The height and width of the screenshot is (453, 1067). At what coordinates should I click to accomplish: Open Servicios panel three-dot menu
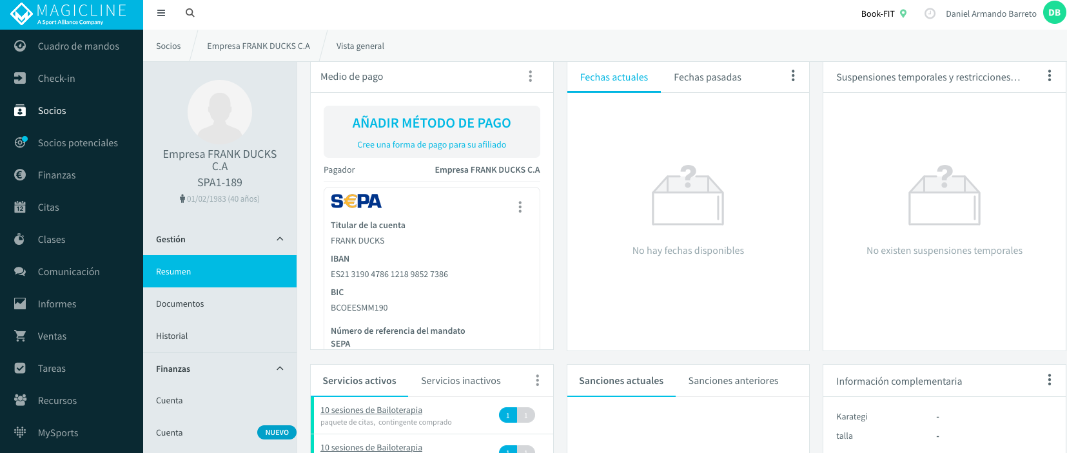(x=537, y=380)
